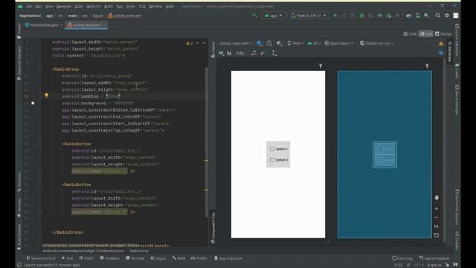Open IDE settings gear icon
Viewport: 476px width, 268px height.
[447, 16]
